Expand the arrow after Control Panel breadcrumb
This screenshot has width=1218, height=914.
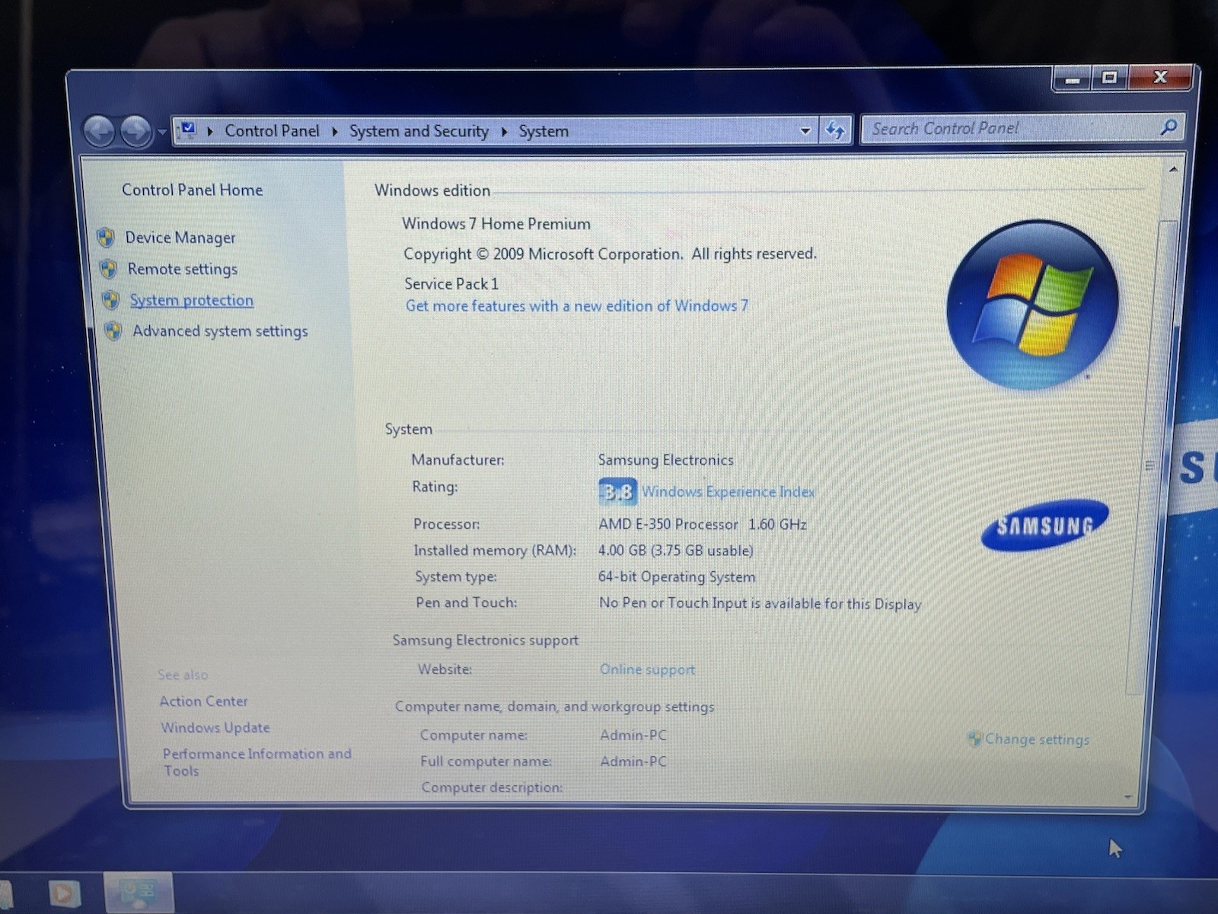(x=334, y=132)
